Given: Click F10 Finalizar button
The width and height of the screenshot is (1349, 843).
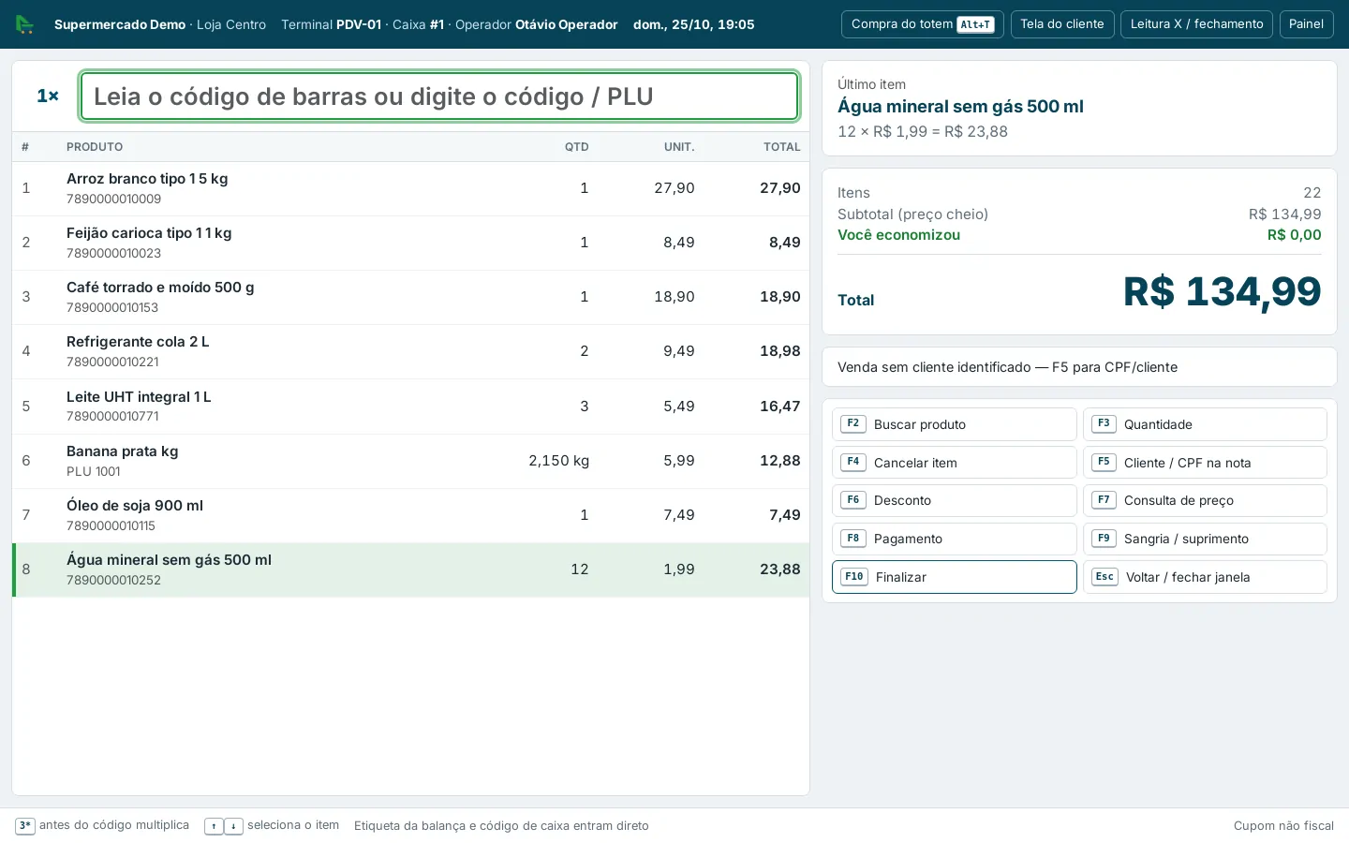Looking at the screenshot, I should (954, 577).
